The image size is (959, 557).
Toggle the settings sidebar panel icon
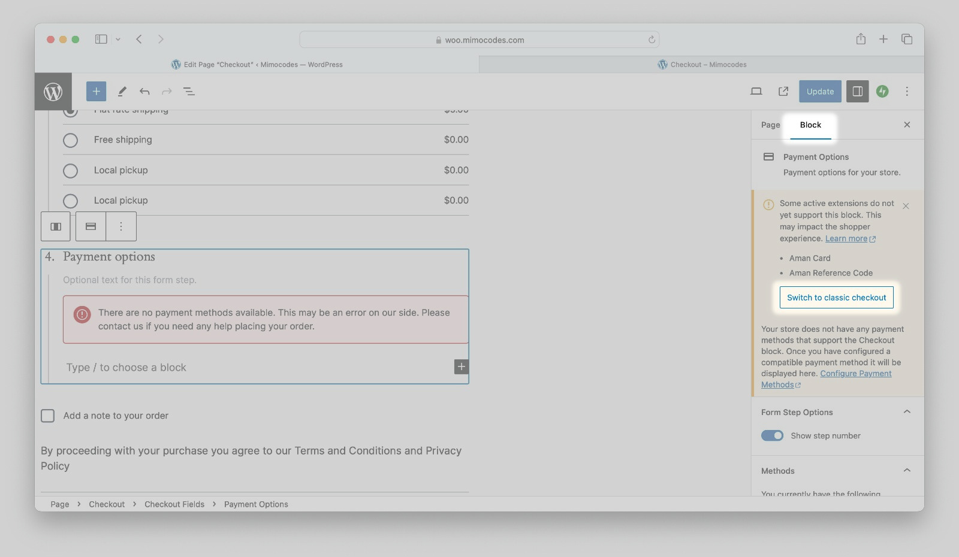click(x=857, y=91)
